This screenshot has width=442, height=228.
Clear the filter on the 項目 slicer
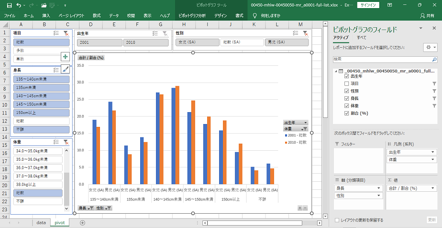[66, 33]
